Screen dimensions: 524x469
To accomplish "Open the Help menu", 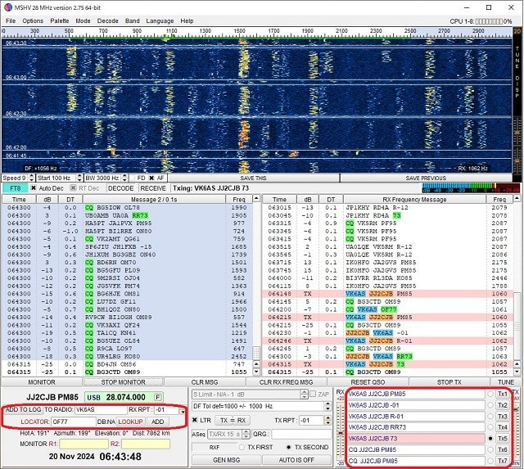I will [x=187, y=20].
